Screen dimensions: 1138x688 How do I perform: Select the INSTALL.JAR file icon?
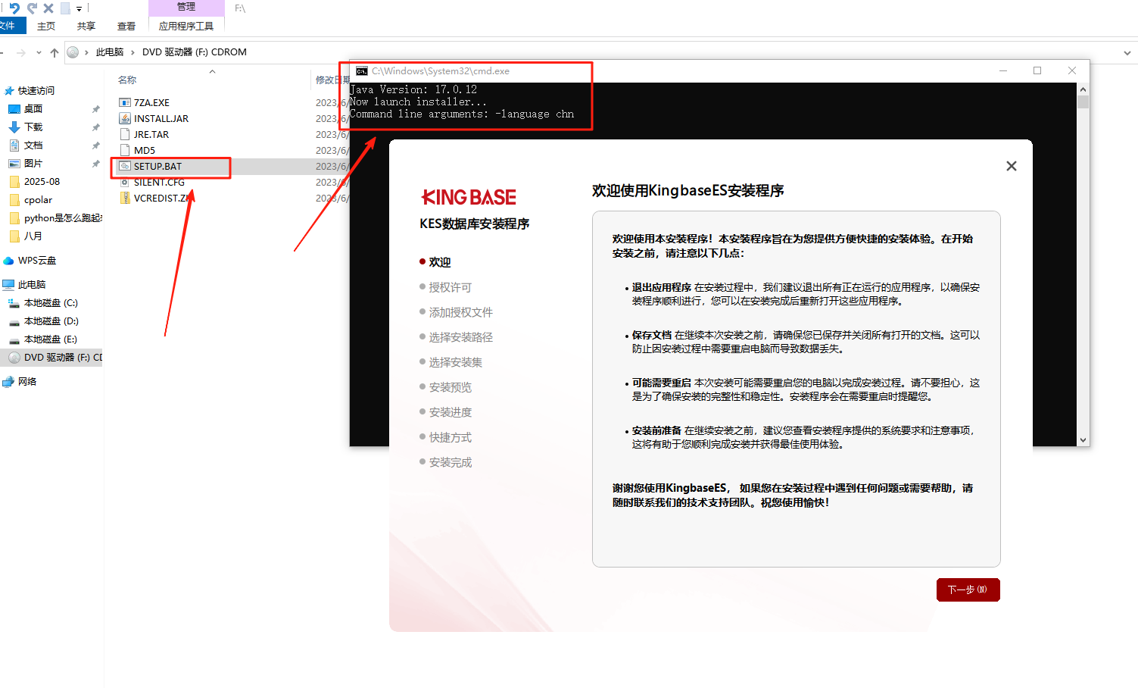pos(125,118)
